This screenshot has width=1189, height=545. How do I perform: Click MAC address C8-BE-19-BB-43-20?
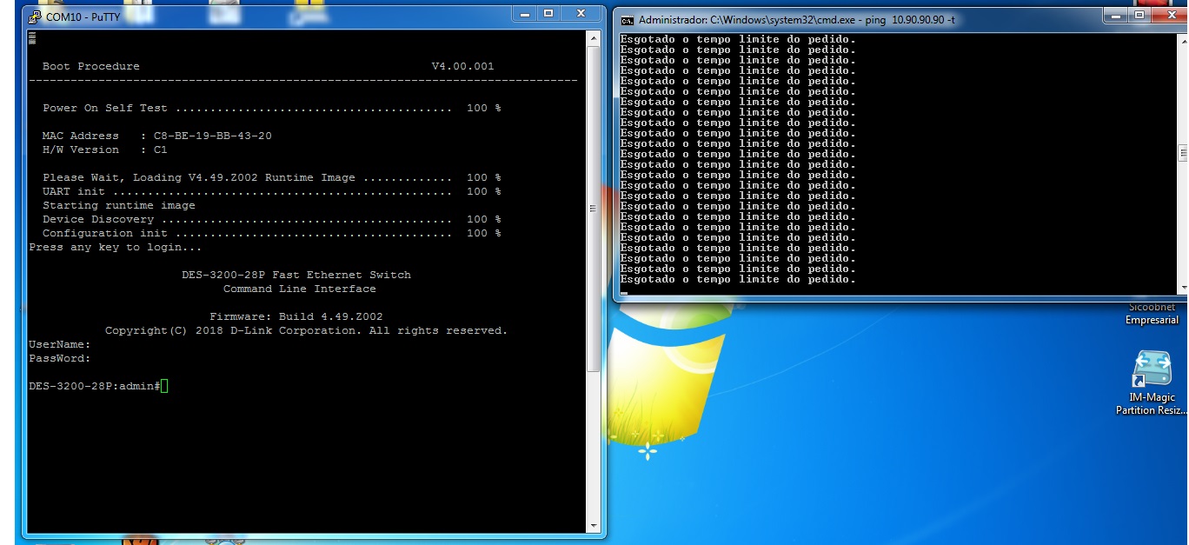coord(213,136)
